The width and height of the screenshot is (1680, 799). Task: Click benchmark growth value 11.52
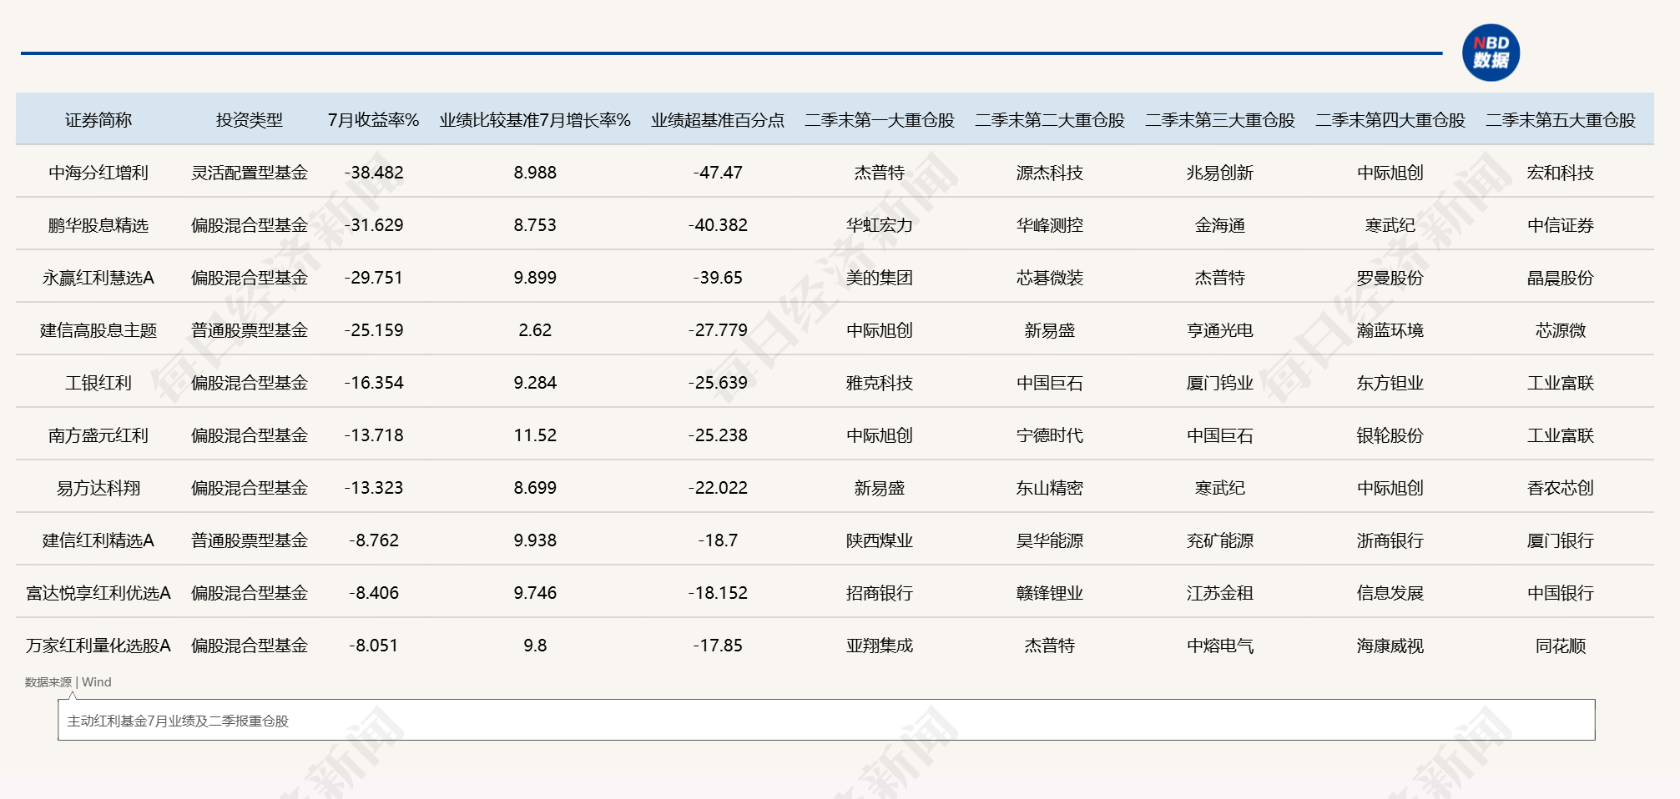point(535,435)
